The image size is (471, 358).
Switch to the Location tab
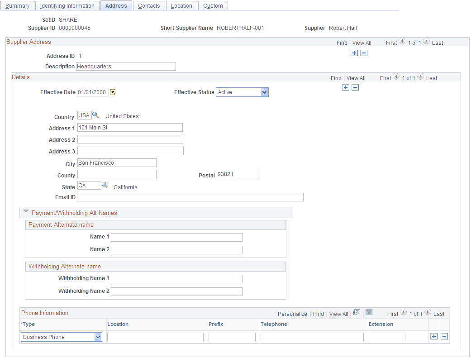(x=181, y=5)
